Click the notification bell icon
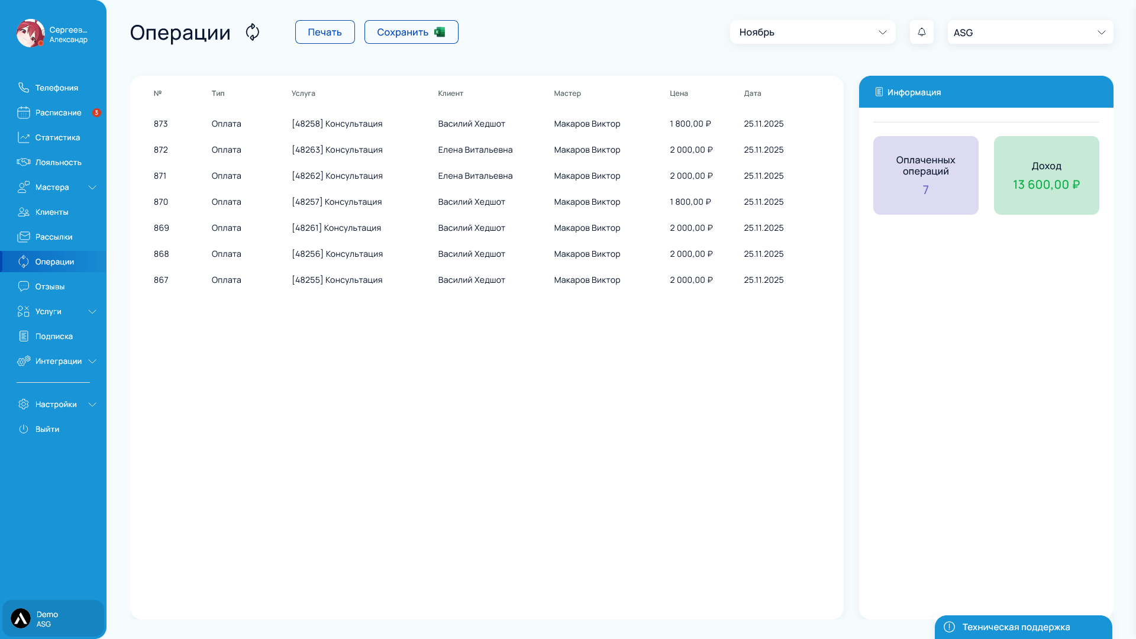1136x639 pixels. 921,32
